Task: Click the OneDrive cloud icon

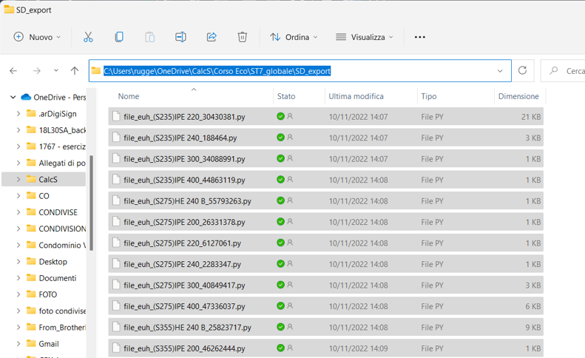Action: pos(26,97)
